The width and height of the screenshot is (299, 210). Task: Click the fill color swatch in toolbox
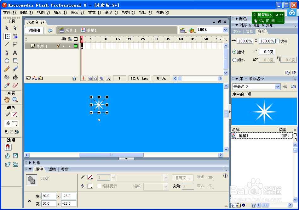[x=15, y=124]
